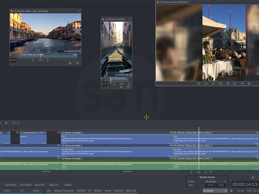Select O_VeniceJan25th-001 clip on timeline

click(x=33, y=137)
